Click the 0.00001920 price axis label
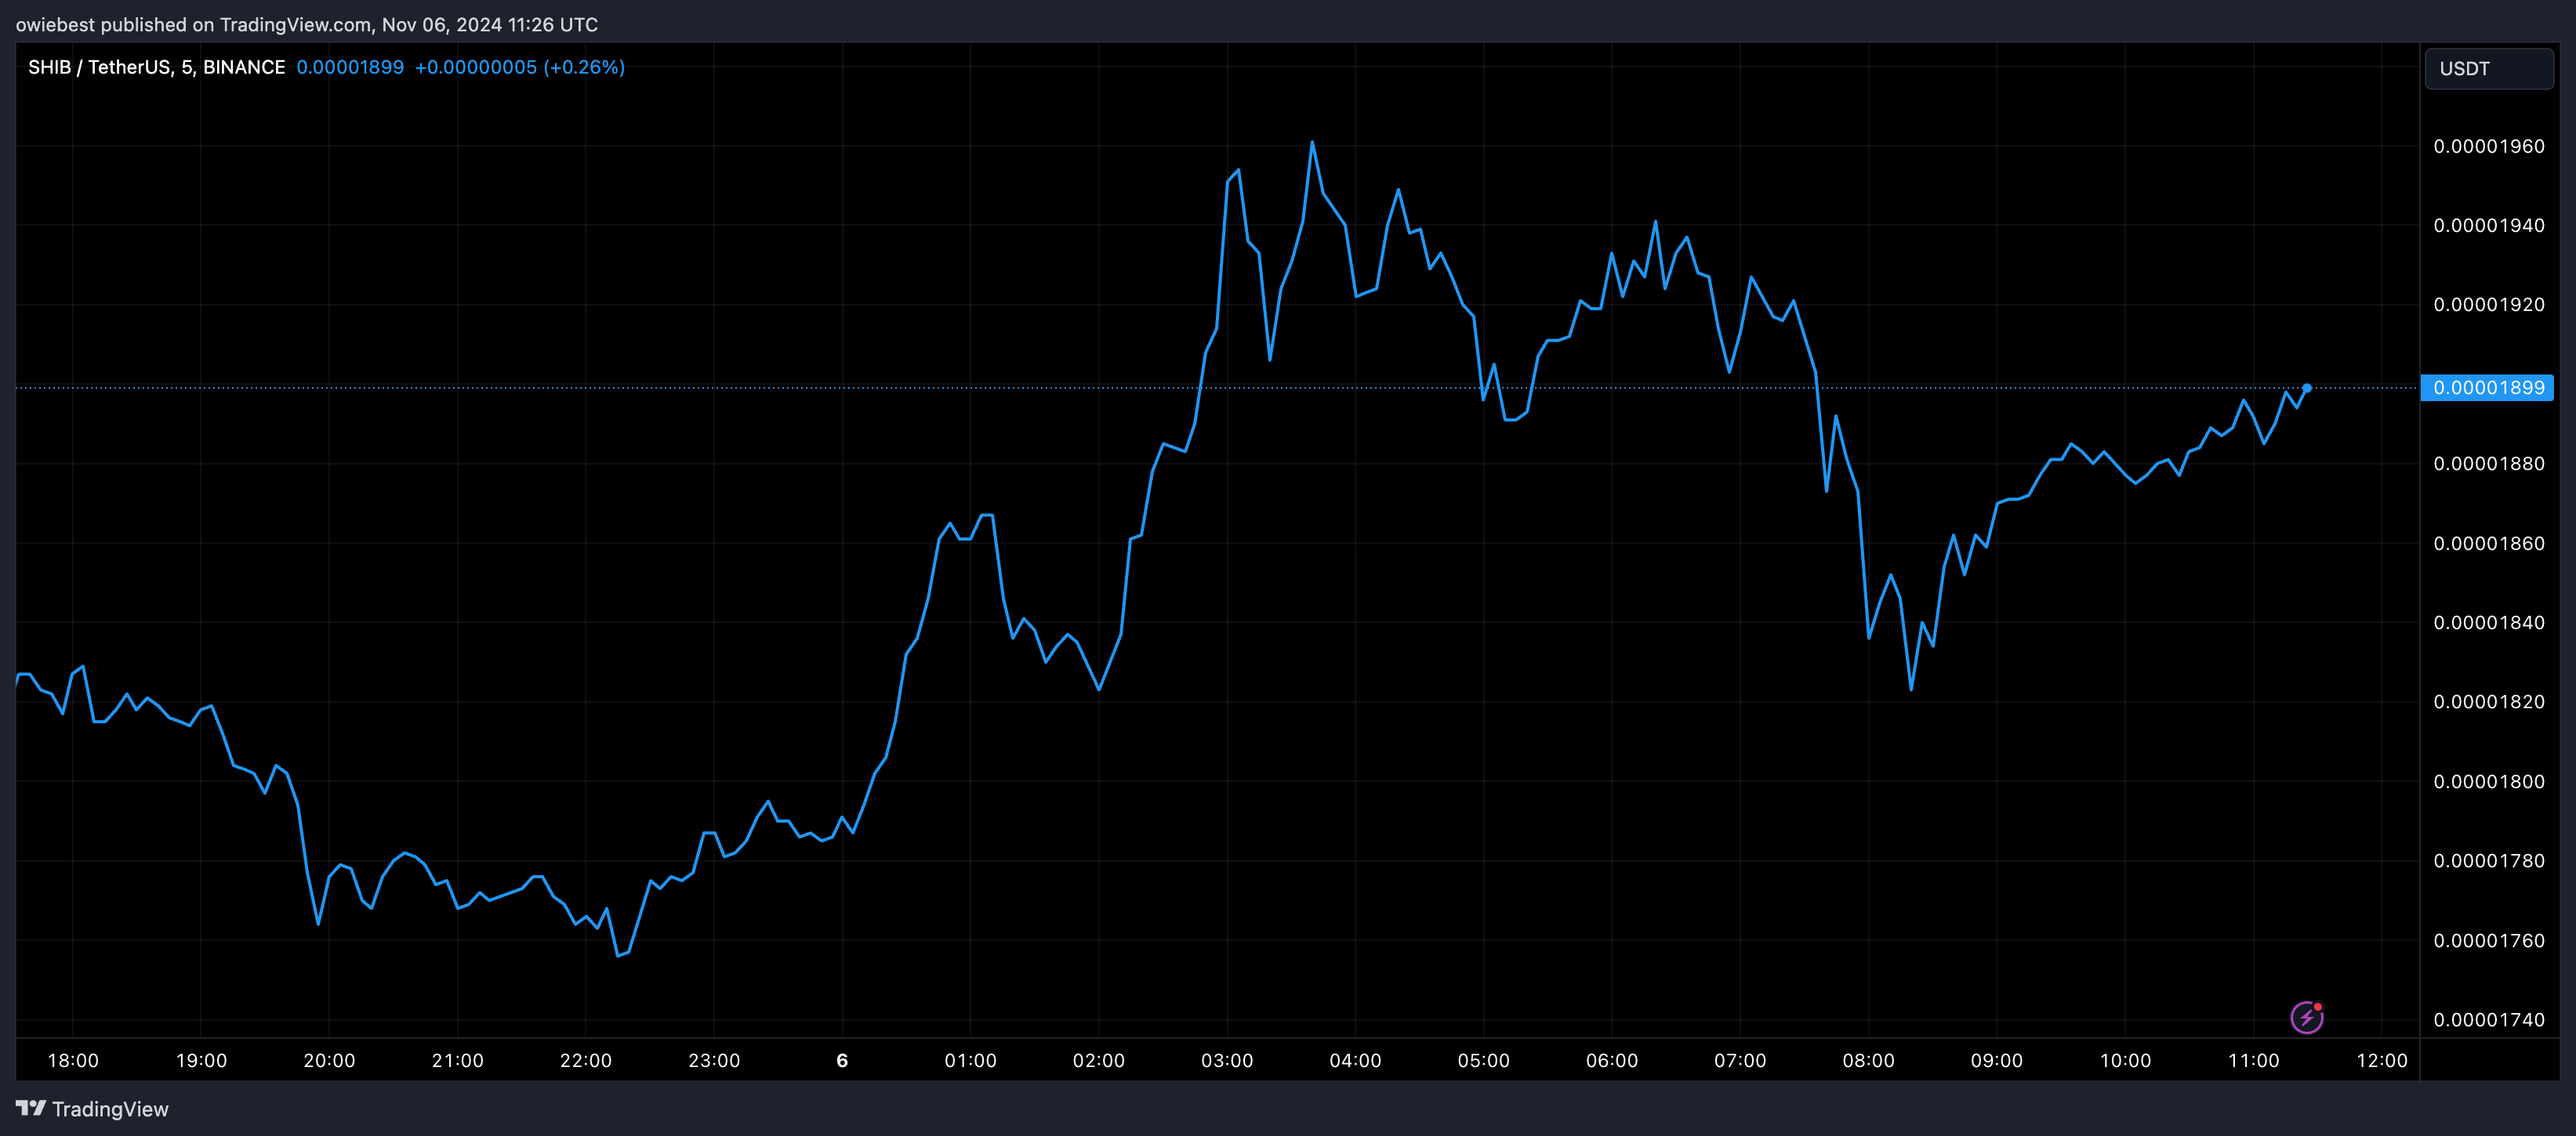 coord(2489,305)
